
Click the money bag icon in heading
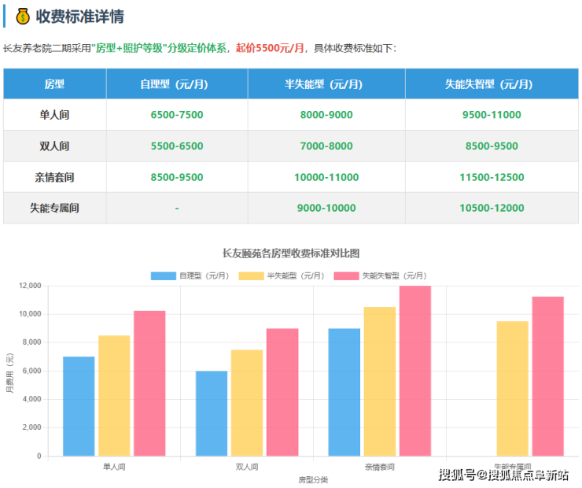23,17
